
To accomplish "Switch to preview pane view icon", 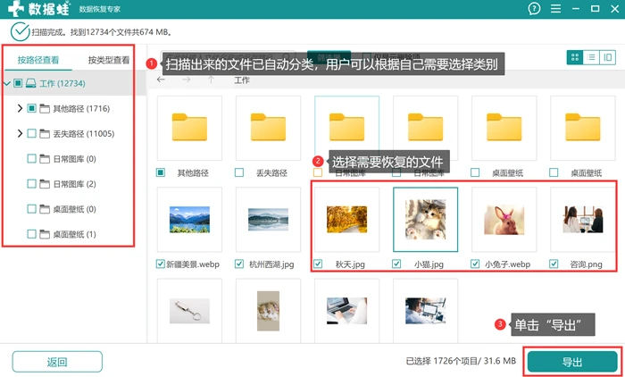I will (x=607, y=57).
